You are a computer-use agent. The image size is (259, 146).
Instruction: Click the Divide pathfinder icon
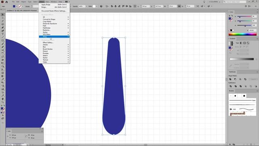pos(231,86)
